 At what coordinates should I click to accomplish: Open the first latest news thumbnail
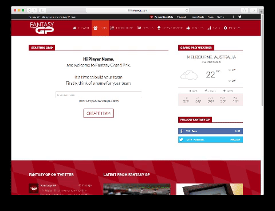pos(136,189)
